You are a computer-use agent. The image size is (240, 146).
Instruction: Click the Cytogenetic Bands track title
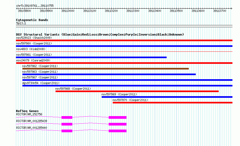(x=32, y=20)
